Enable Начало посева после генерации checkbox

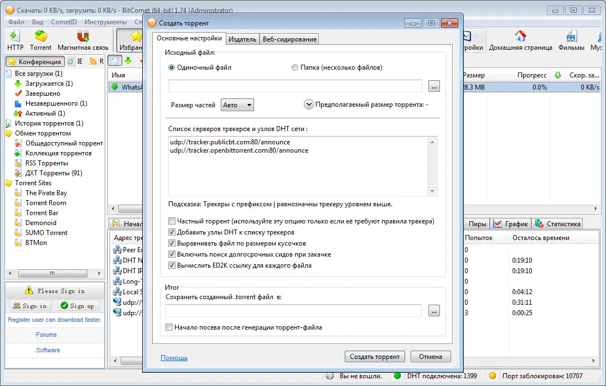(169, 327)
